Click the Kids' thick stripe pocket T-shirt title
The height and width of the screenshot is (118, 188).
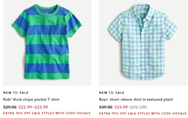pyautogui.click(x=31, y=99)
